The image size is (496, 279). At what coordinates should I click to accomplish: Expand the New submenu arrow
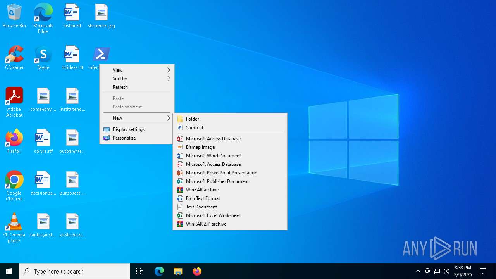coord(169,118)
